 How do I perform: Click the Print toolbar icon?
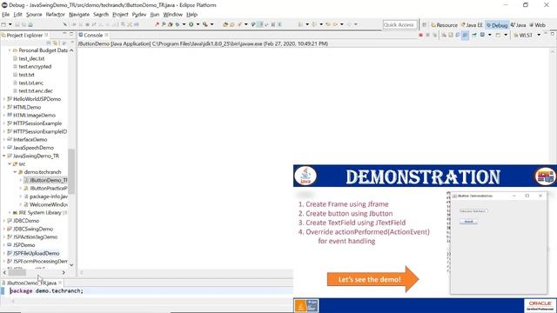pos(30,24)
